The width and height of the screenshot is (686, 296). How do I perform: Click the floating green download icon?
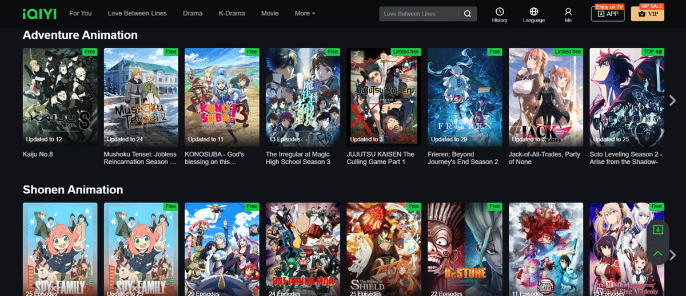click(x=658, y=230)
